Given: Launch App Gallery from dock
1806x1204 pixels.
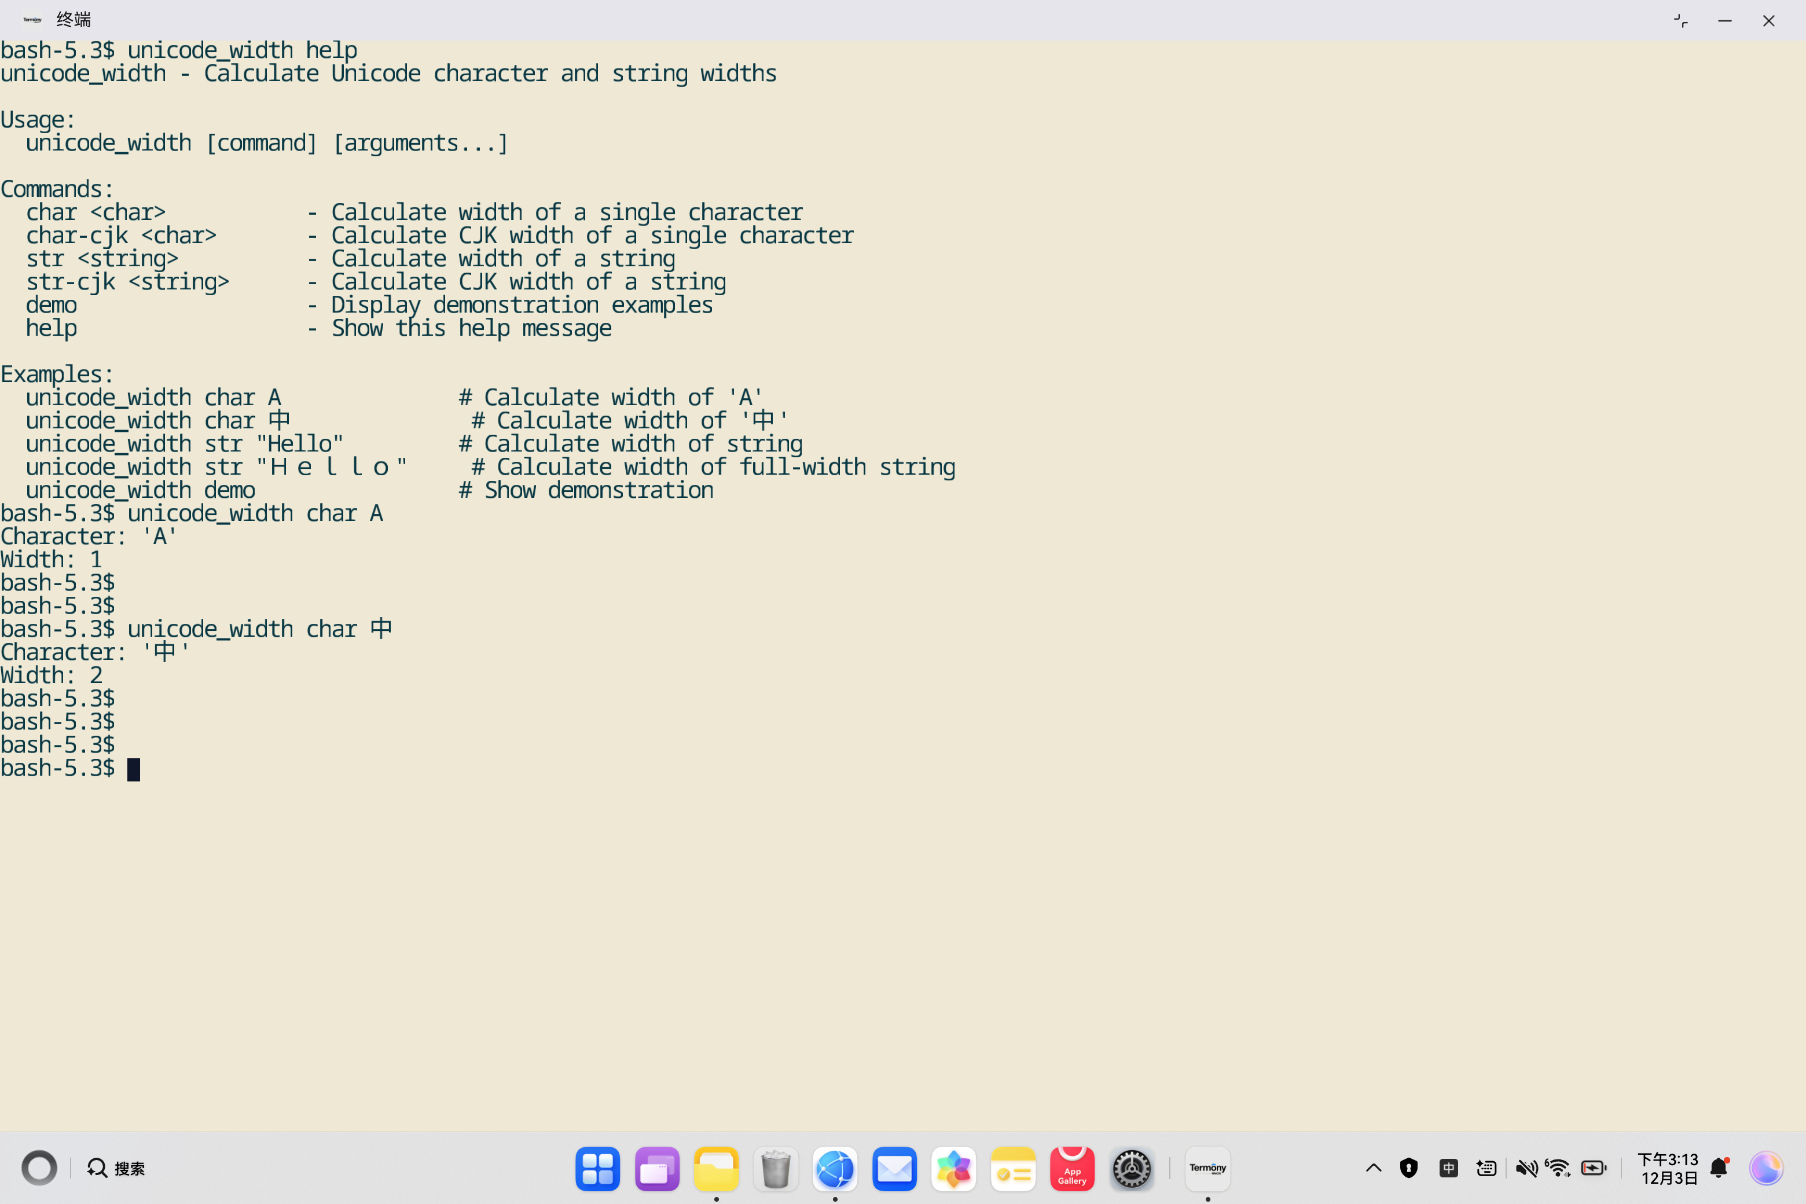Looking at the screenshot, I should 1072,1169.
